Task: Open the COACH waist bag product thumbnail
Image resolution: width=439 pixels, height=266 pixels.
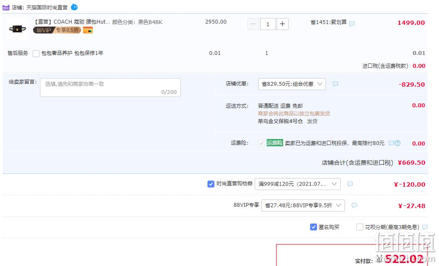Action: coord(17,28)
